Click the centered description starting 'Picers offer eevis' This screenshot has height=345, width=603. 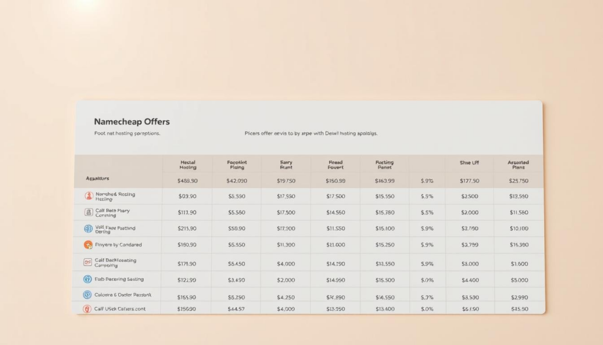[311, 133]
